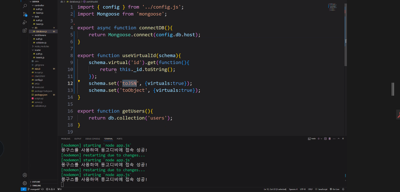Select the node terminal label
The height and width of the screenshot is (192, 400).
(312, 139)
